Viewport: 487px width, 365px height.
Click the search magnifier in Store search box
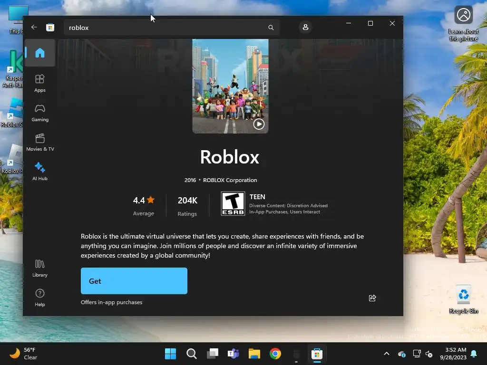271,28
